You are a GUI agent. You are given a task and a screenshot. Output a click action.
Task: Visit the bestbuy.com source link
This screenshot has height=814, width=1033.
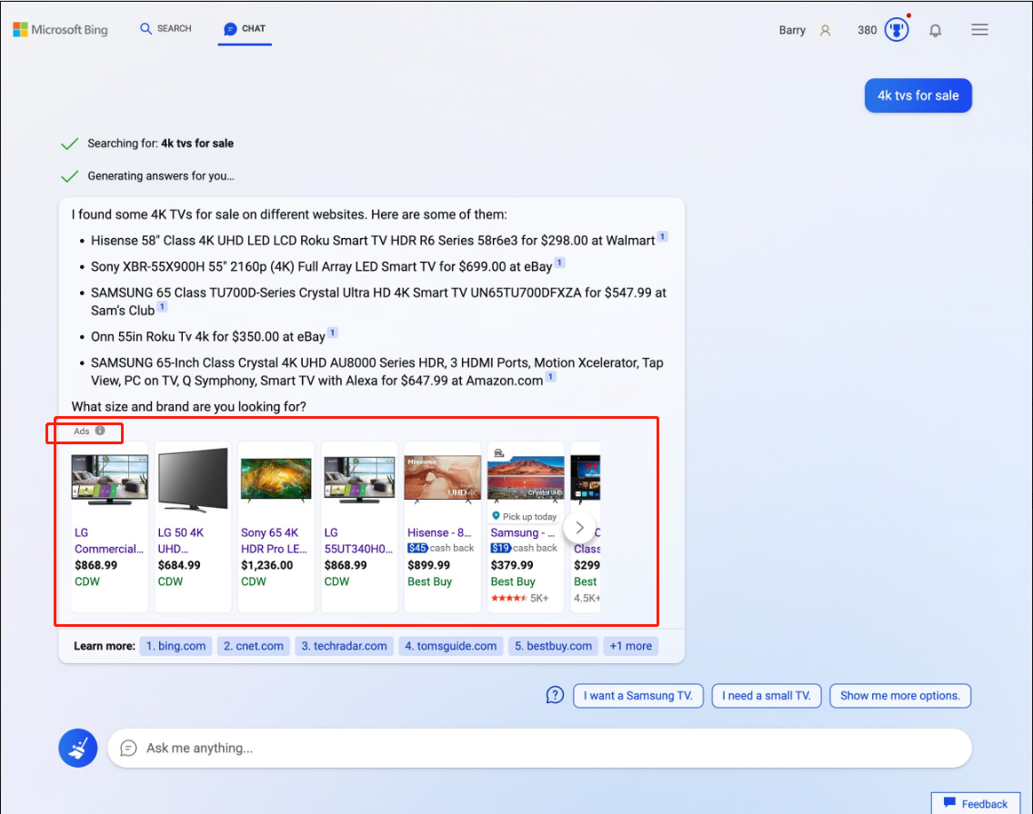click(x=554, y=646)
